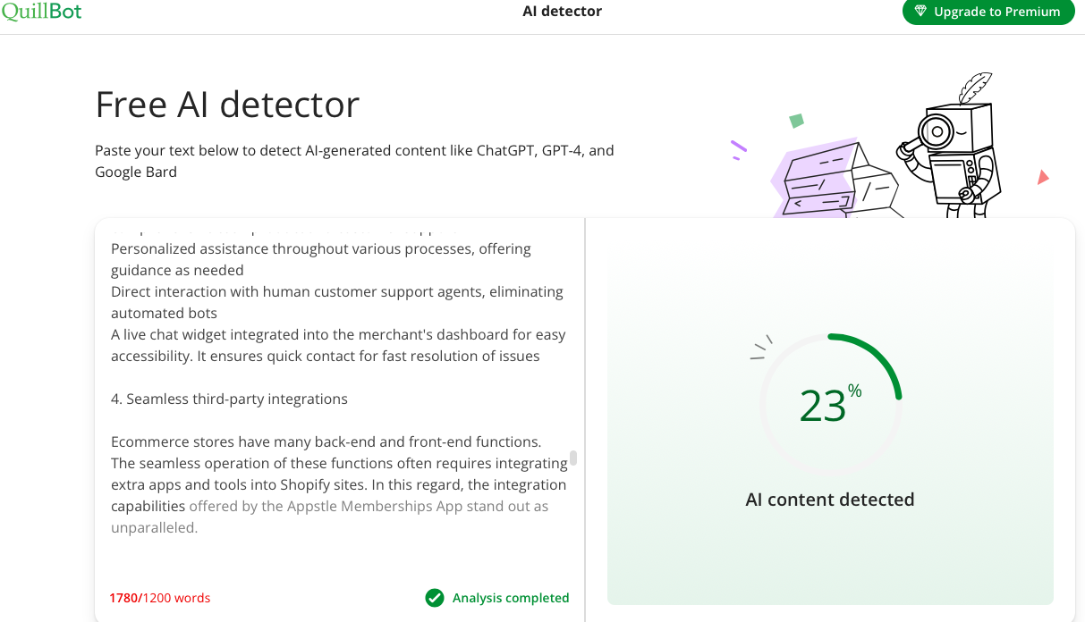1085x622 pixels.
Task: Click the text area scrollbar thumb
Action: coord(573,458)
